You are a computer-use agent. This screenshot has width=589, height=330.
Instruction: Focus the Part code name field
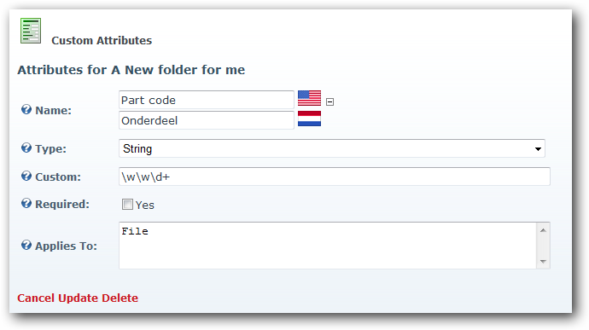[x=207, y=100]
